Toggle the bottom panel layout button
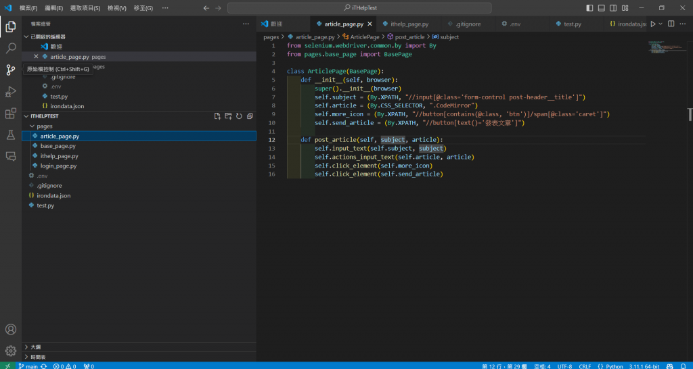Image resolution: width=693 pixels, height=369 pixels. tap(602, 7)
